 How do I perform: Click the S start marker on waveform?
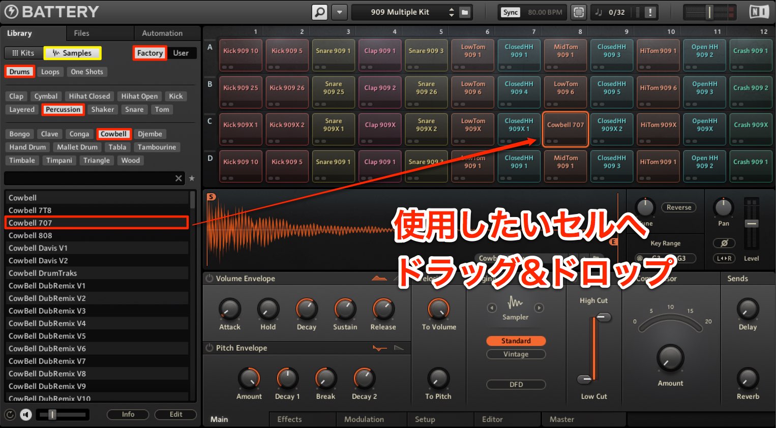click(211, 197)
